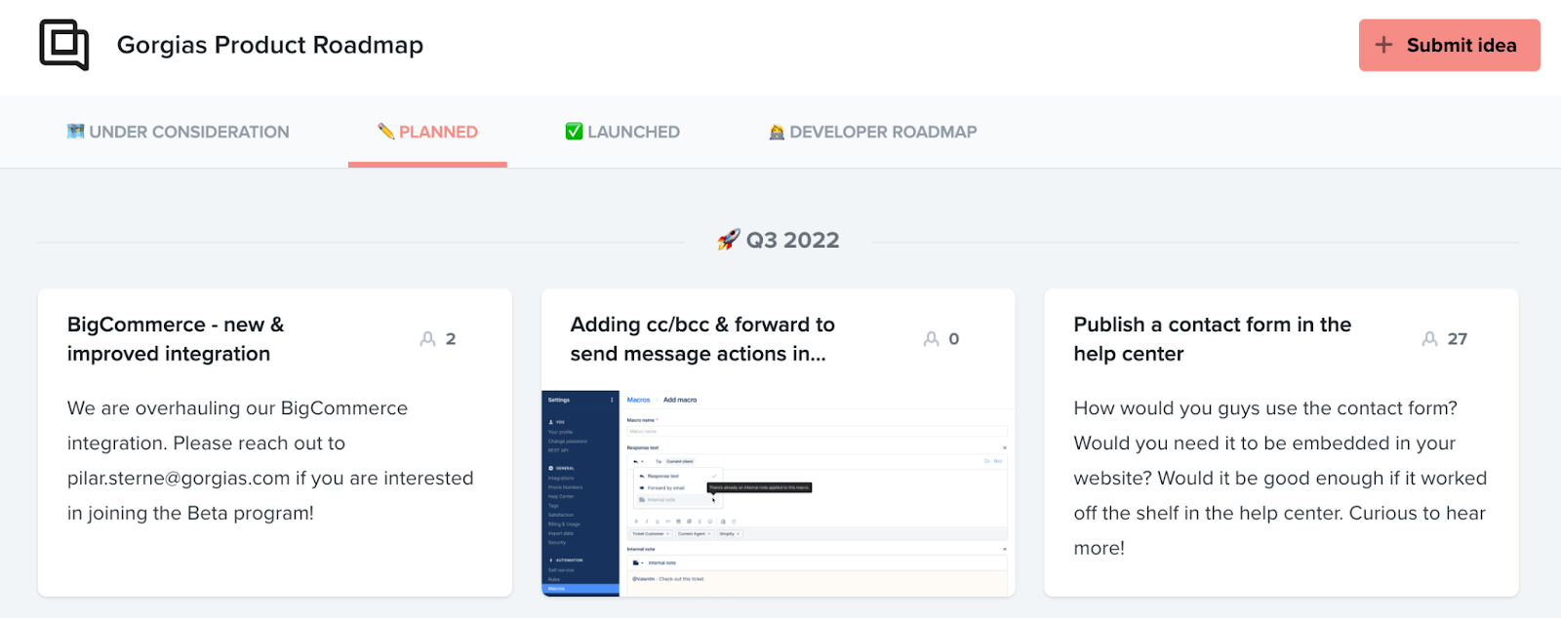Click the plus icon in Submit idea button

pos(1383,45)
